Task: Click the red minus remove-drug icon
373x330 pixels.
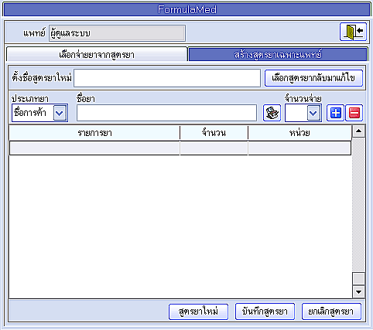Action: tap(354, 113)
